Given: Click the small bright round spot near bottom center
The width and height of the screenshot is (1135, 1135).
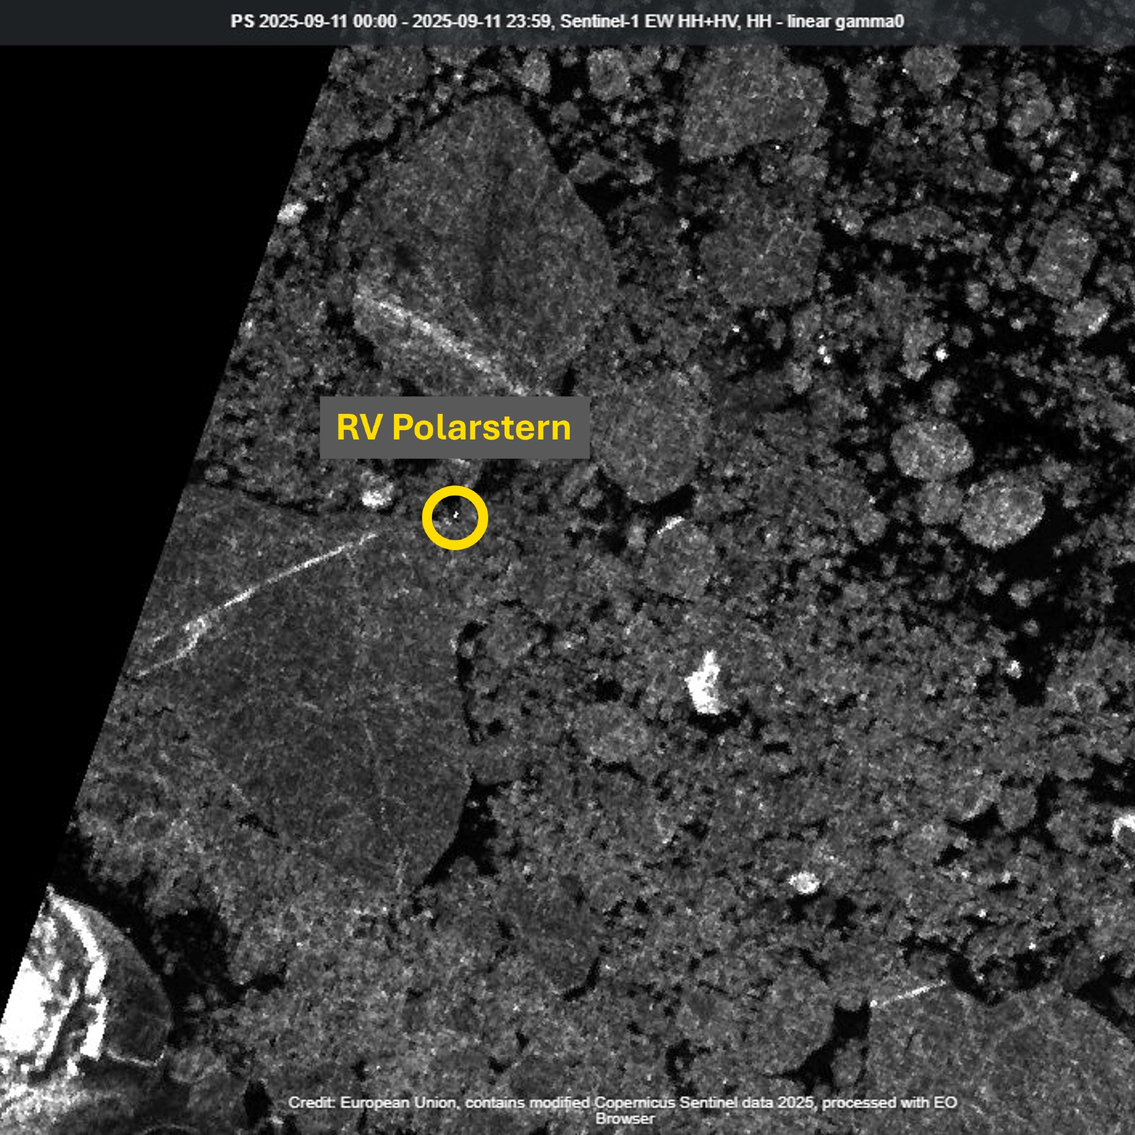Looking at the screenshot, I should click(x=803, y=882).
